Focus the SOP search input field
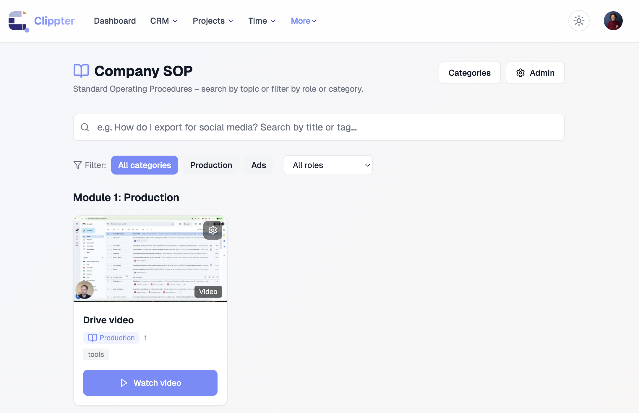The width and height of the screenshot is (639, 413). (325, 127)
